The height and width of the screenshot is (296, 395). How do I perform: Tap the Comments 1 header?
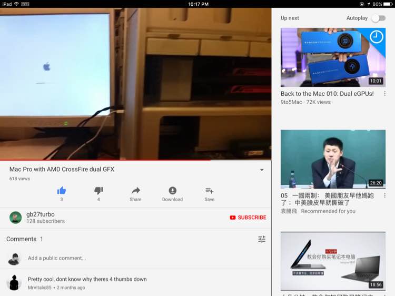24,239
